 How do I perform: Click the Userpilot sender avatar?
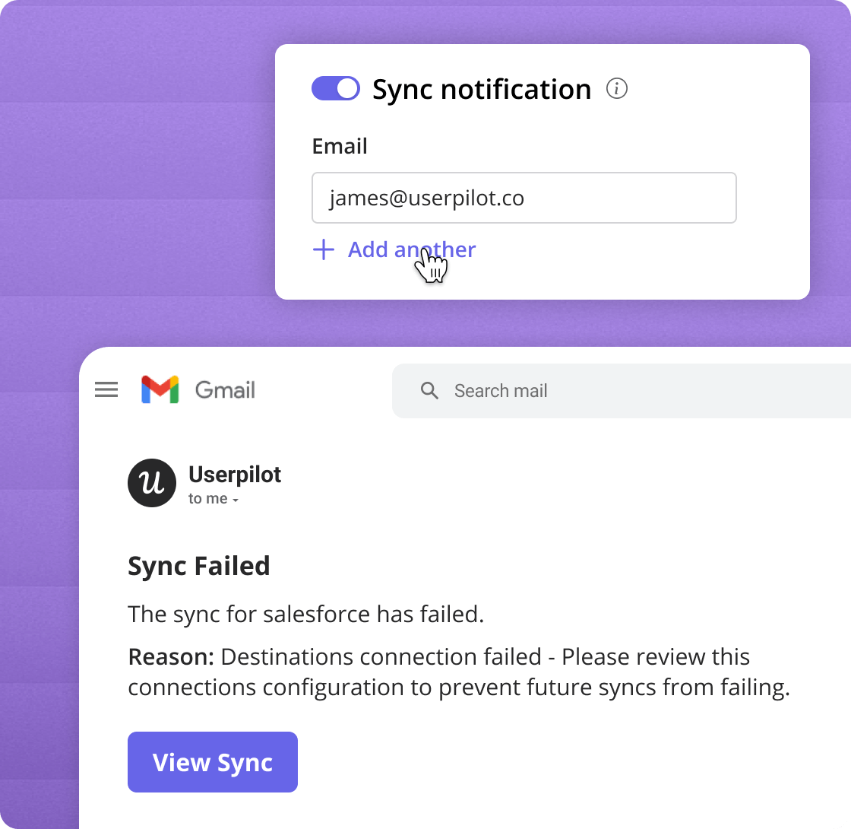coord(152,483)
